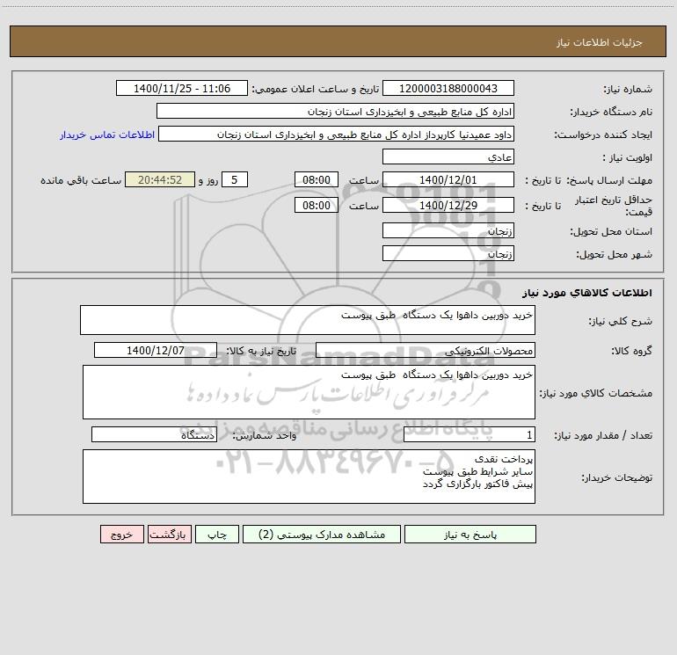The width and height of the screenshot is (677, 655).
Task: Click تاریخ و ساعت اعلان عمومی label
Action: [x=315, y=89]
